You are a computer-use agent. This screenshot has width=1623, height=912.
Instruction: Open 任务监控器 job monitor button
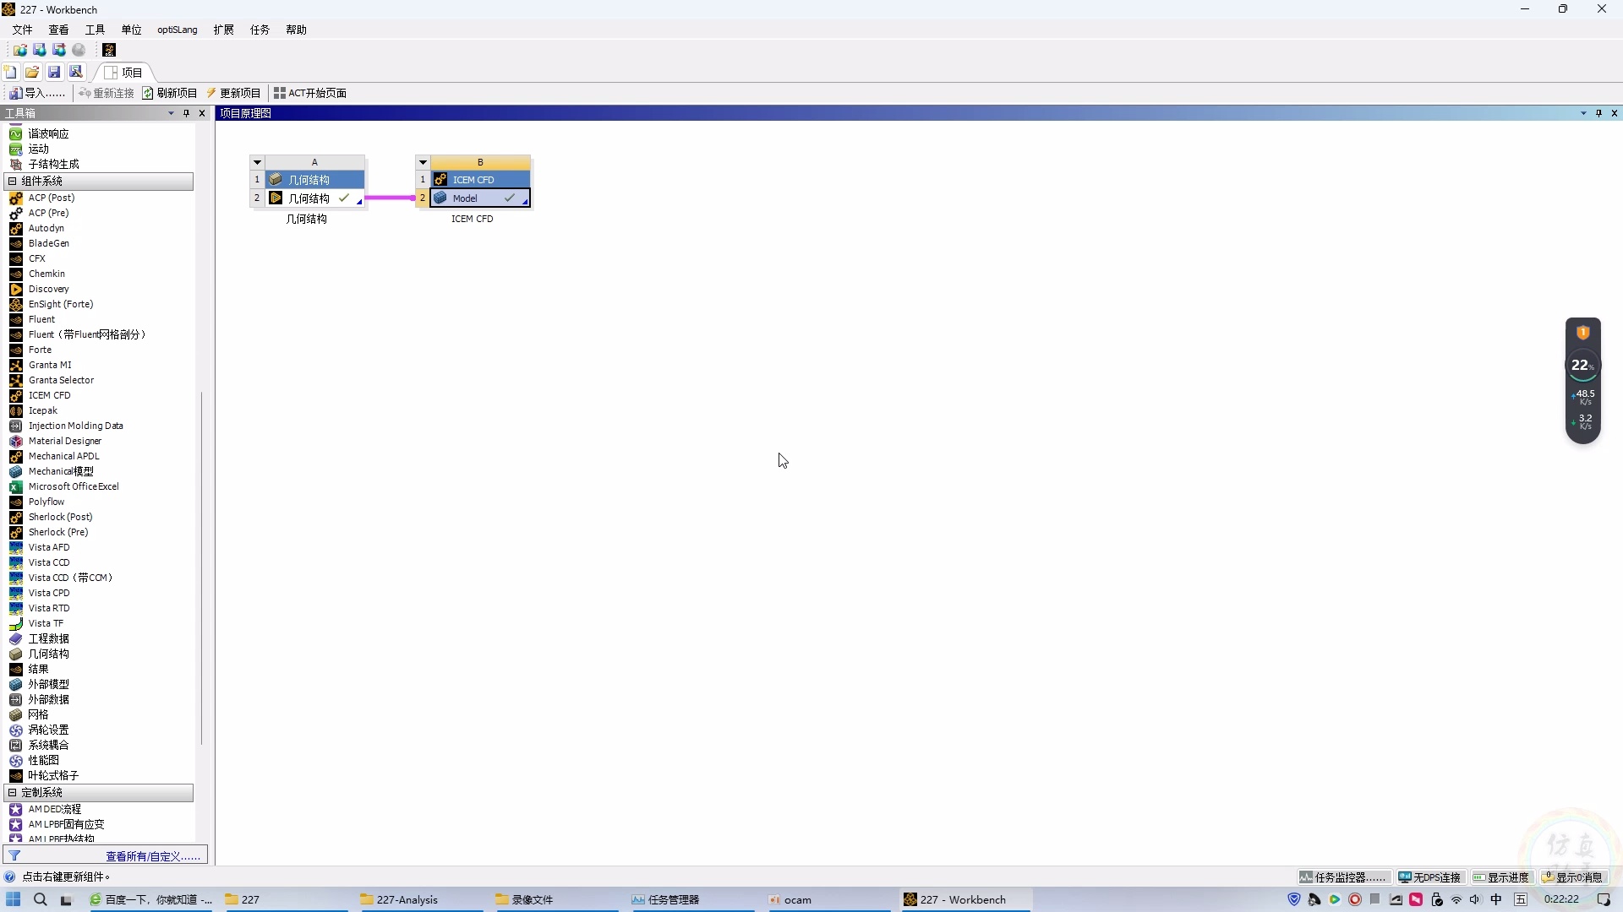1343,877
